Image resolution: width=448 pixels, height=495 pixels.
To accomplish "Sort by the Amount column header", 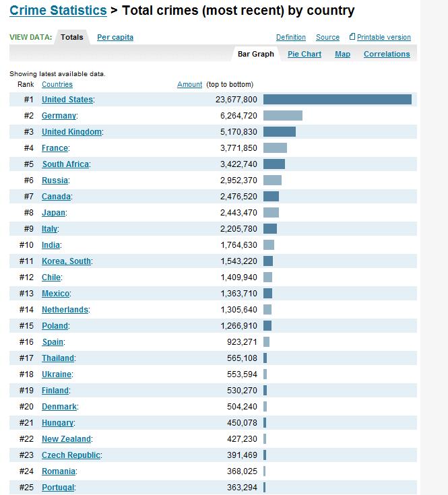I will 189,85.
